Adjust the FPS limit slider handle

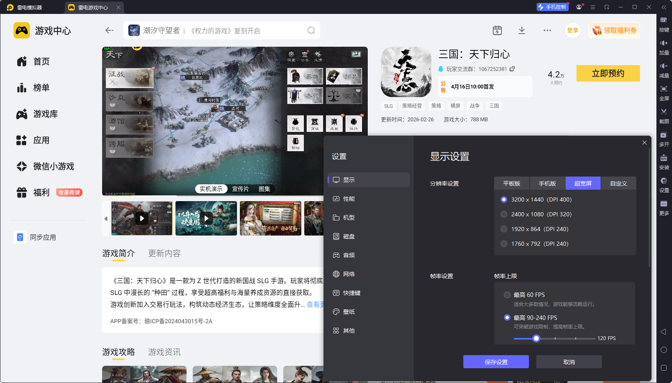536,338
